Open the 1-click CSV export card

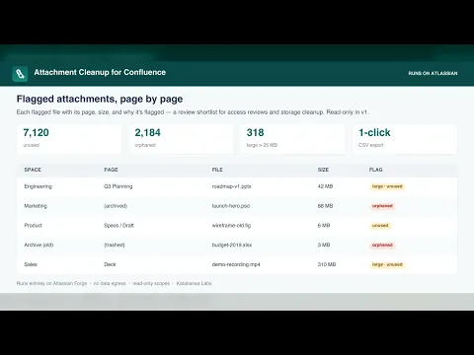coord(405,139)
